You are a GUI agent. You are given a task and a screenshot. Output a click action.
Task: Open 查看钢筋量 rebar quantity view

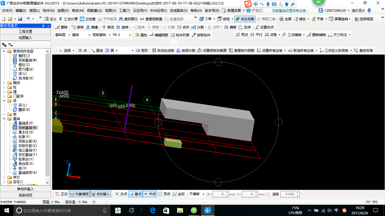(151, 19)
